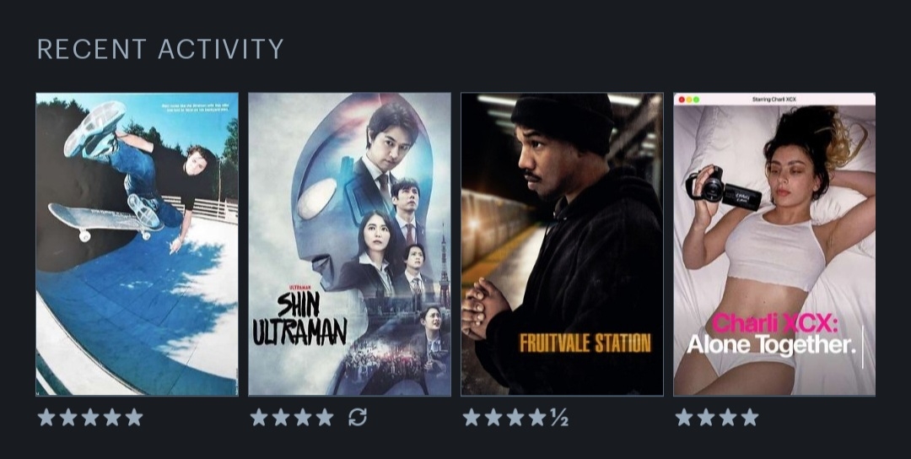911x459 pixels.
Task: Click the yellow FRUITVALE STATION title text
Action: tap(585, 343)
